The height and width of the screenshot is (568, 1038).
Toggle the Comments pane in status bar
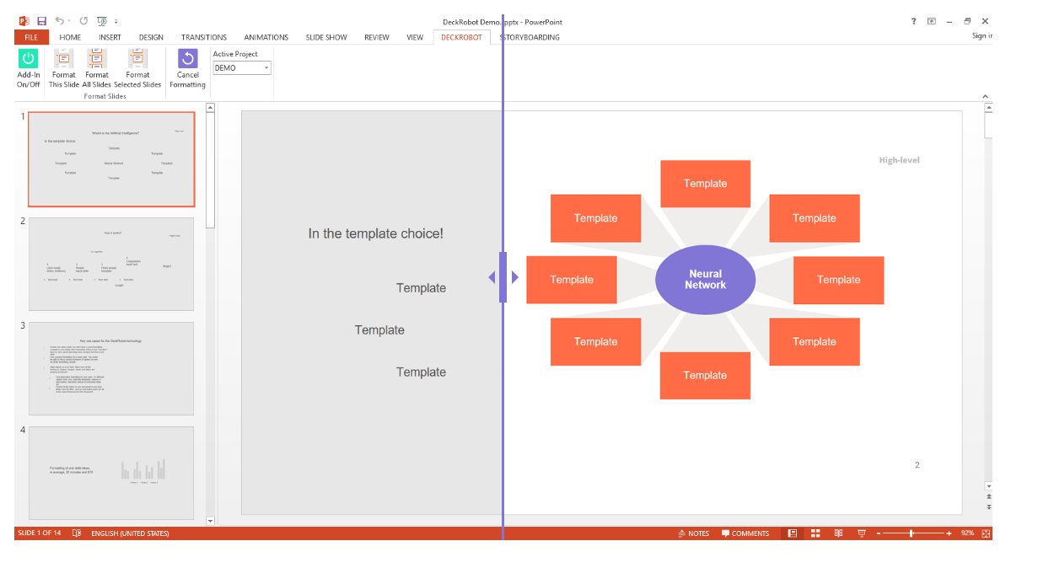coord(745,533)
